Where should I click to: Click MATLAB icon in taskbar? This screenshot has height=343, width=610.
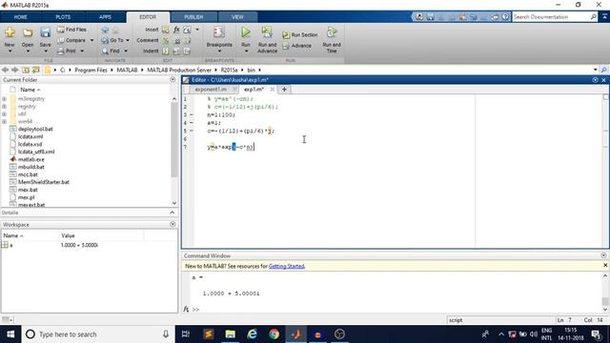pos(296,334)
